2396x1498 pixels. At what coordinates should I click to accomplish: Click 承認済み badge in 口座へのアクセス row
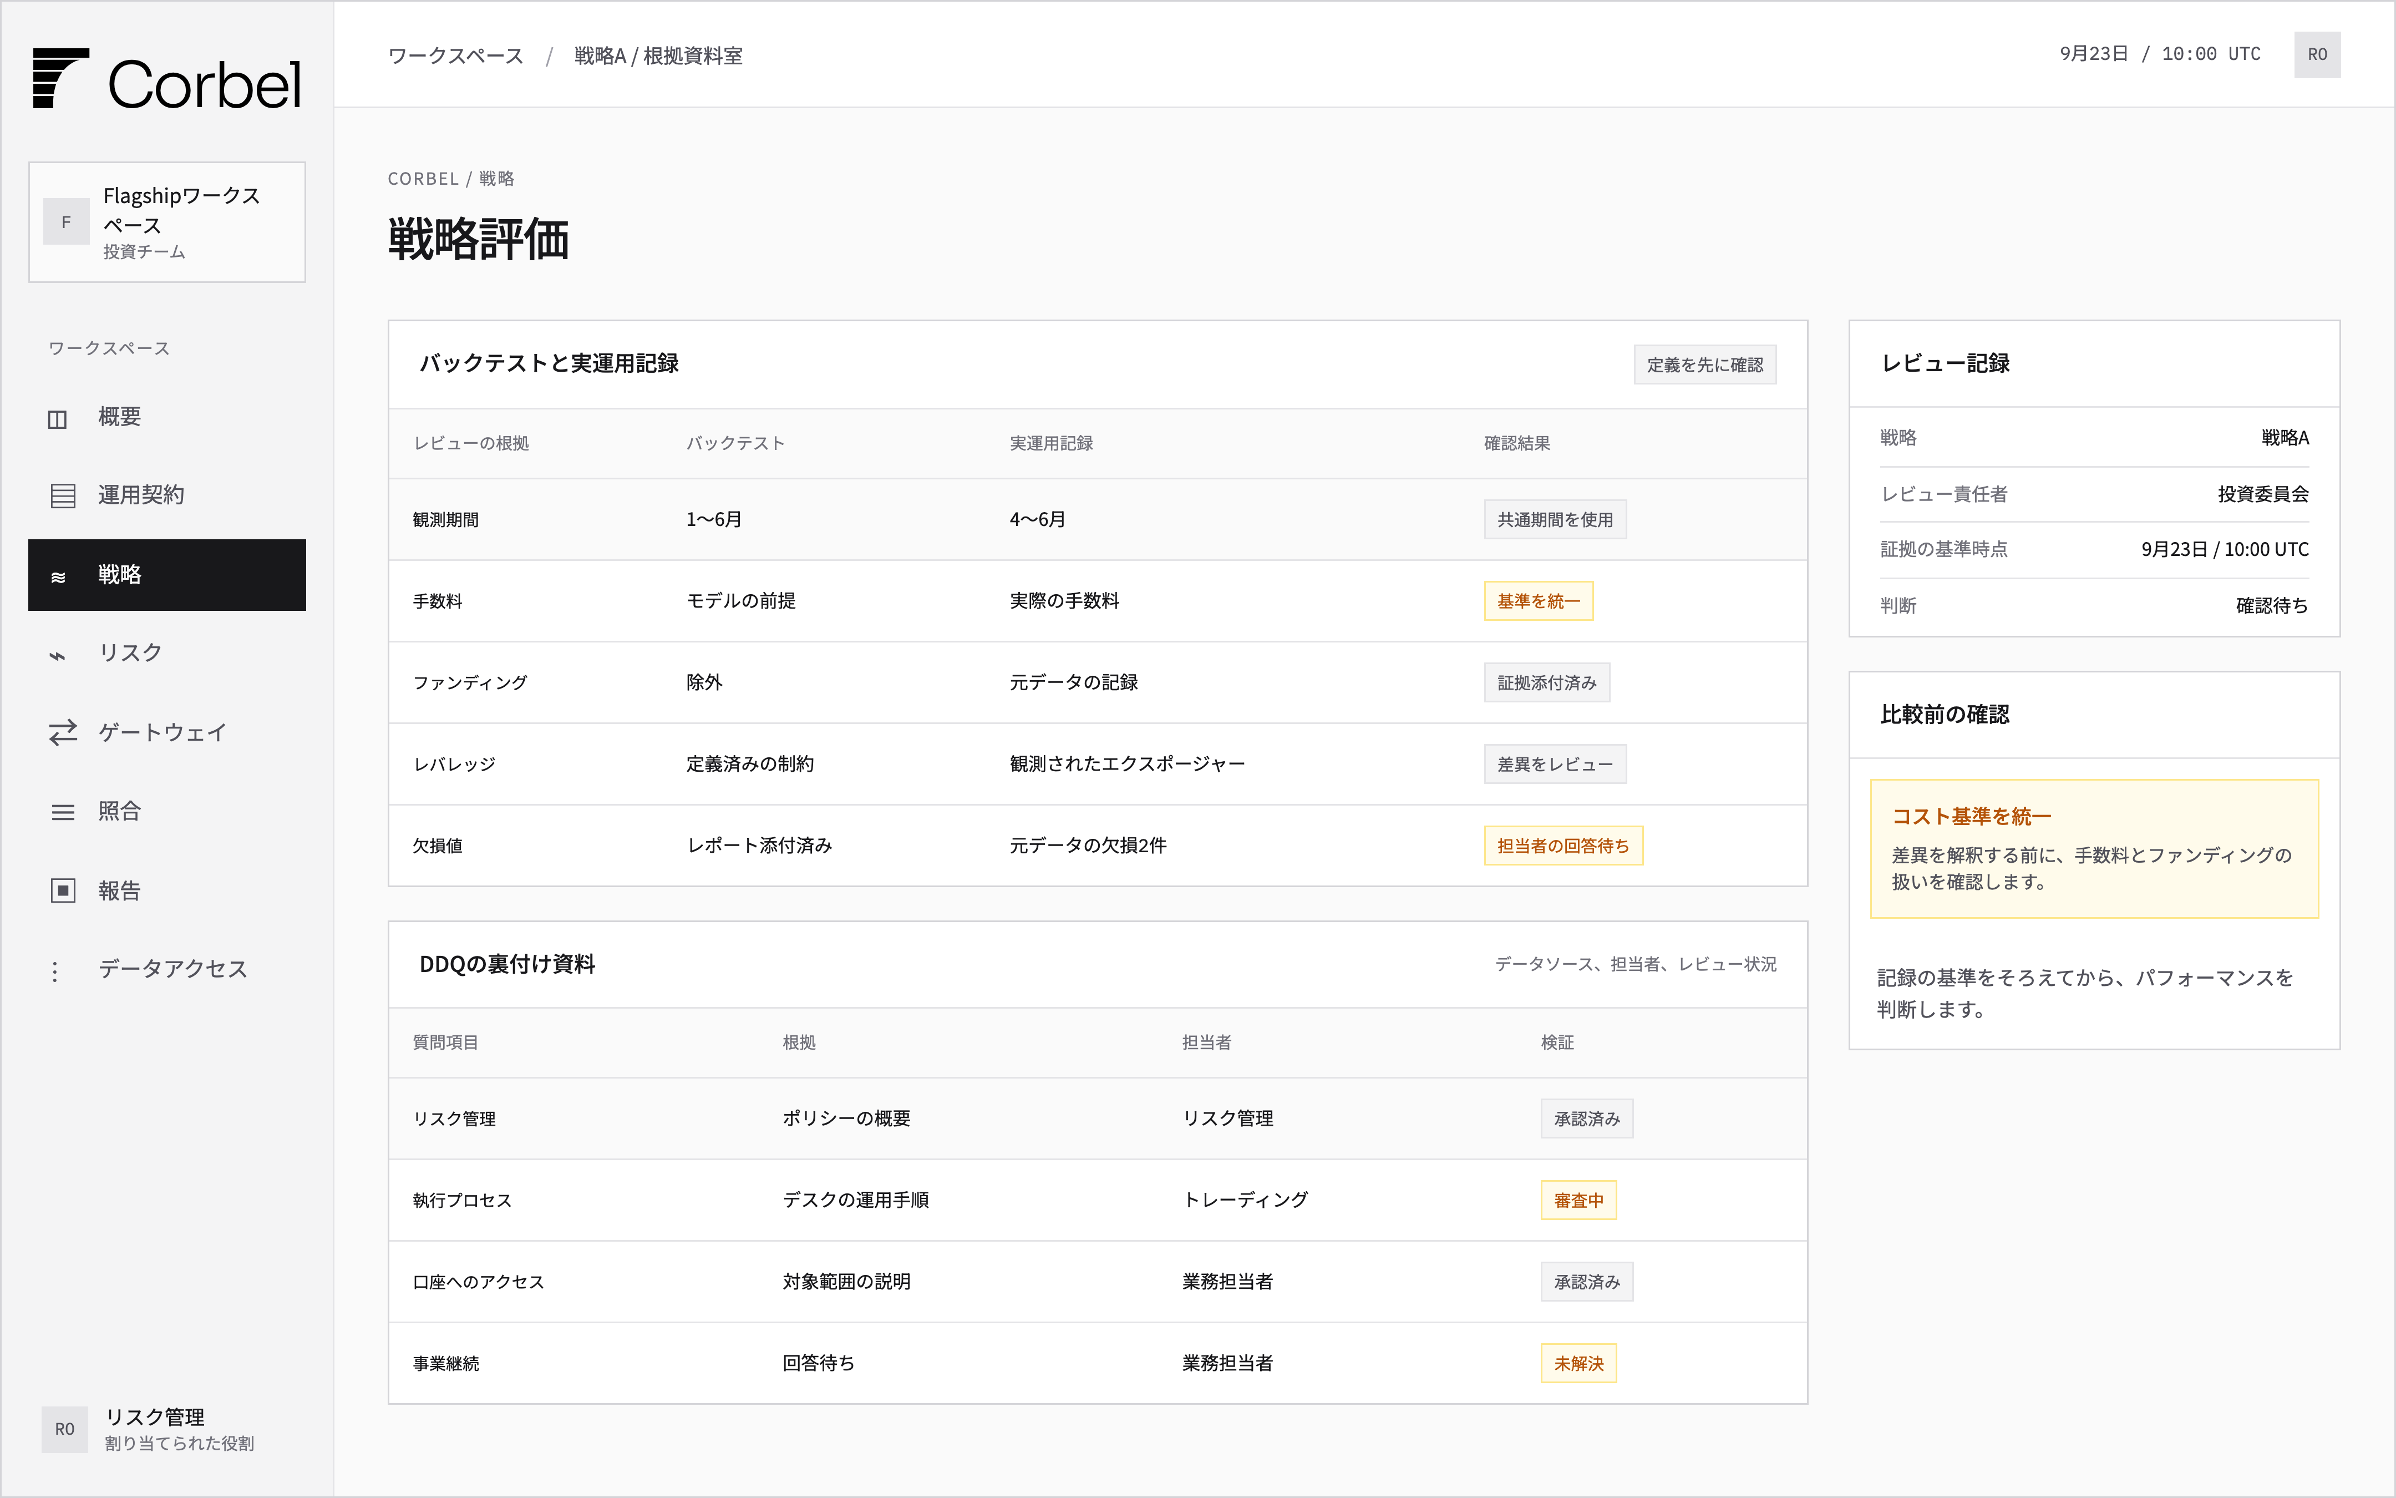[1586, 1282]
